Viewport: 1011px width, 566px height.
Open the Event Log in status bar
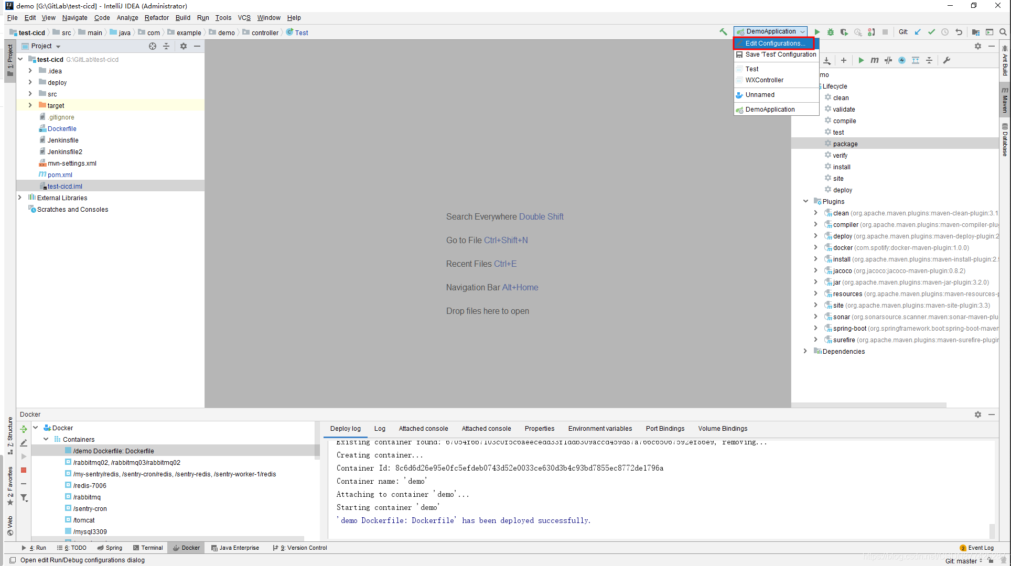(x=976, y=548)
